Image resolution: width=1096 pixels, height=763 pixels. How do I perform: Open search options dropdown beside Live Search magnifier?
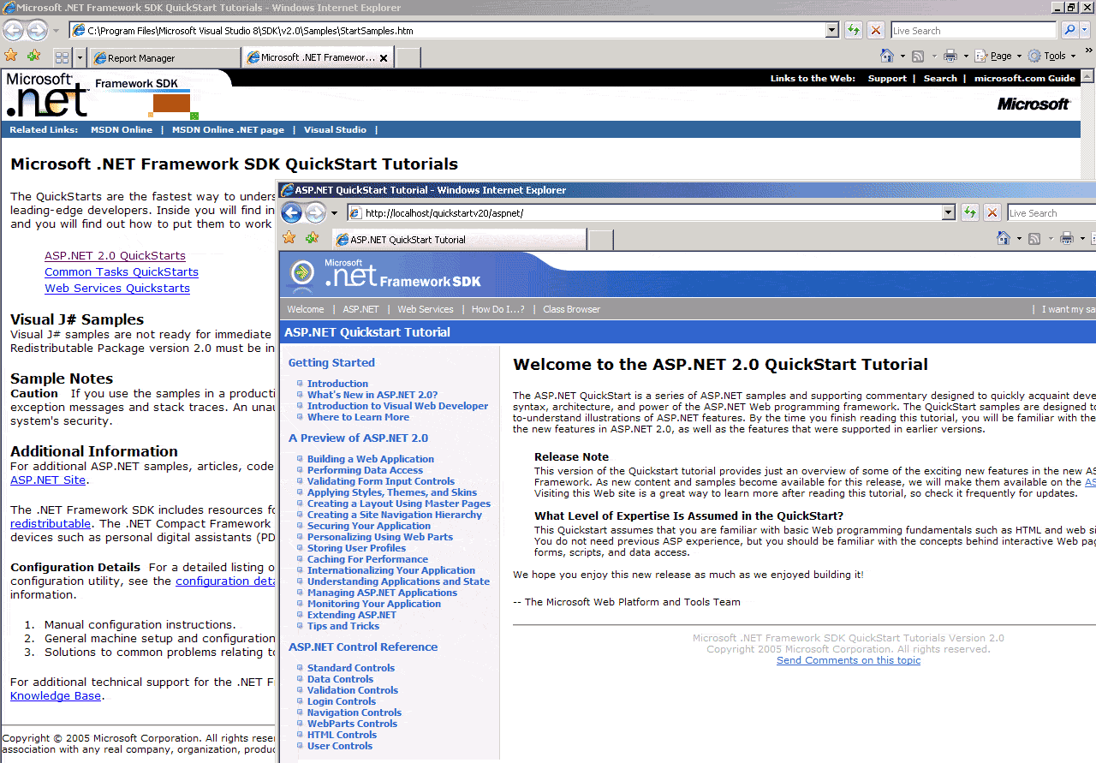coord(1086,31)
